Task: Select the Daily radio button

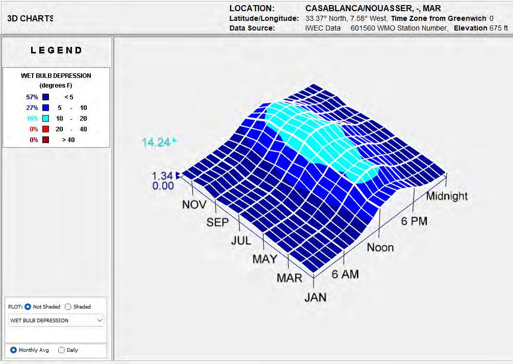Action: pos(61,350)
